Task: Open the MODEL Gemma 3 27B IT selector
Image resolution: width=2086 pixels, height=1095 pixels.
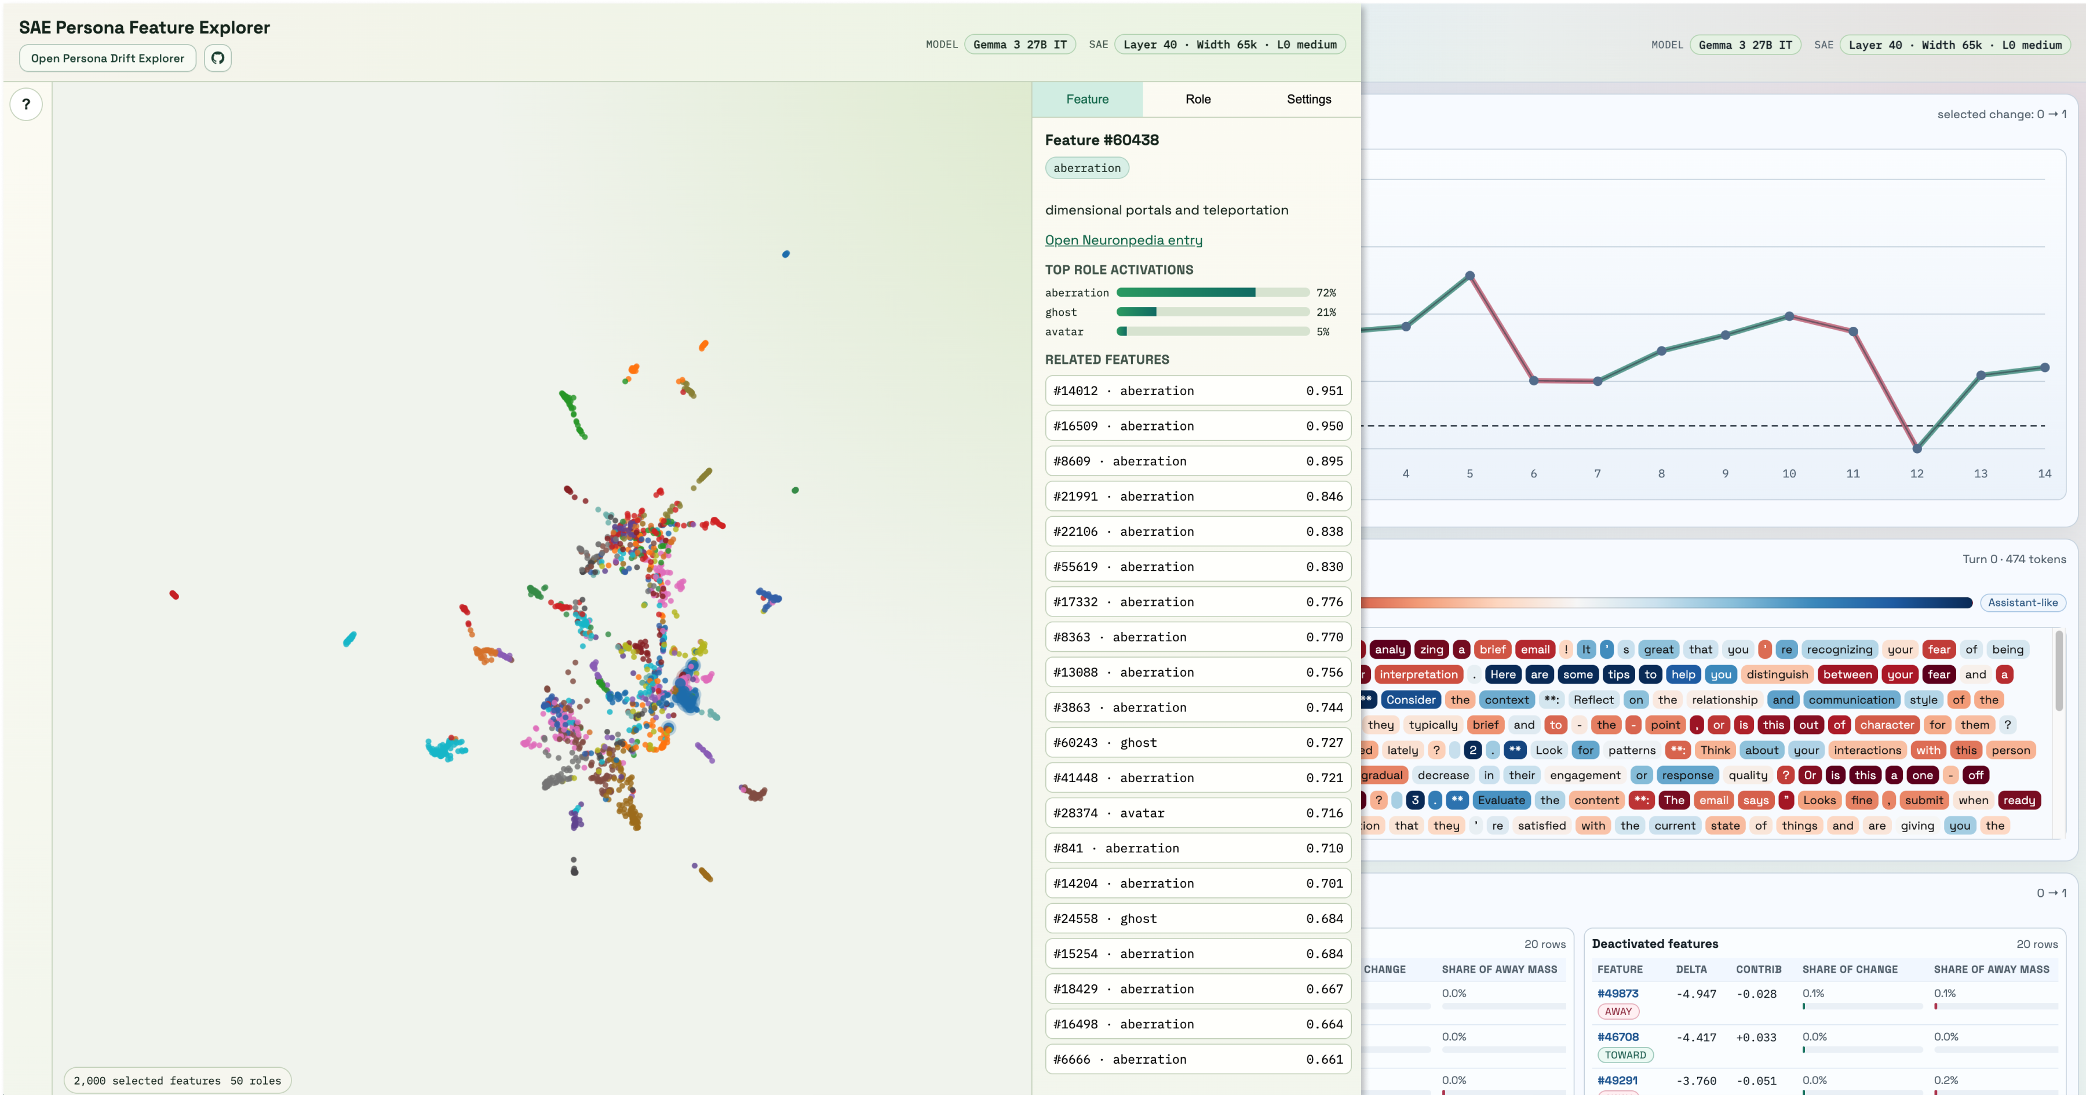Action: click(1019, 45)
